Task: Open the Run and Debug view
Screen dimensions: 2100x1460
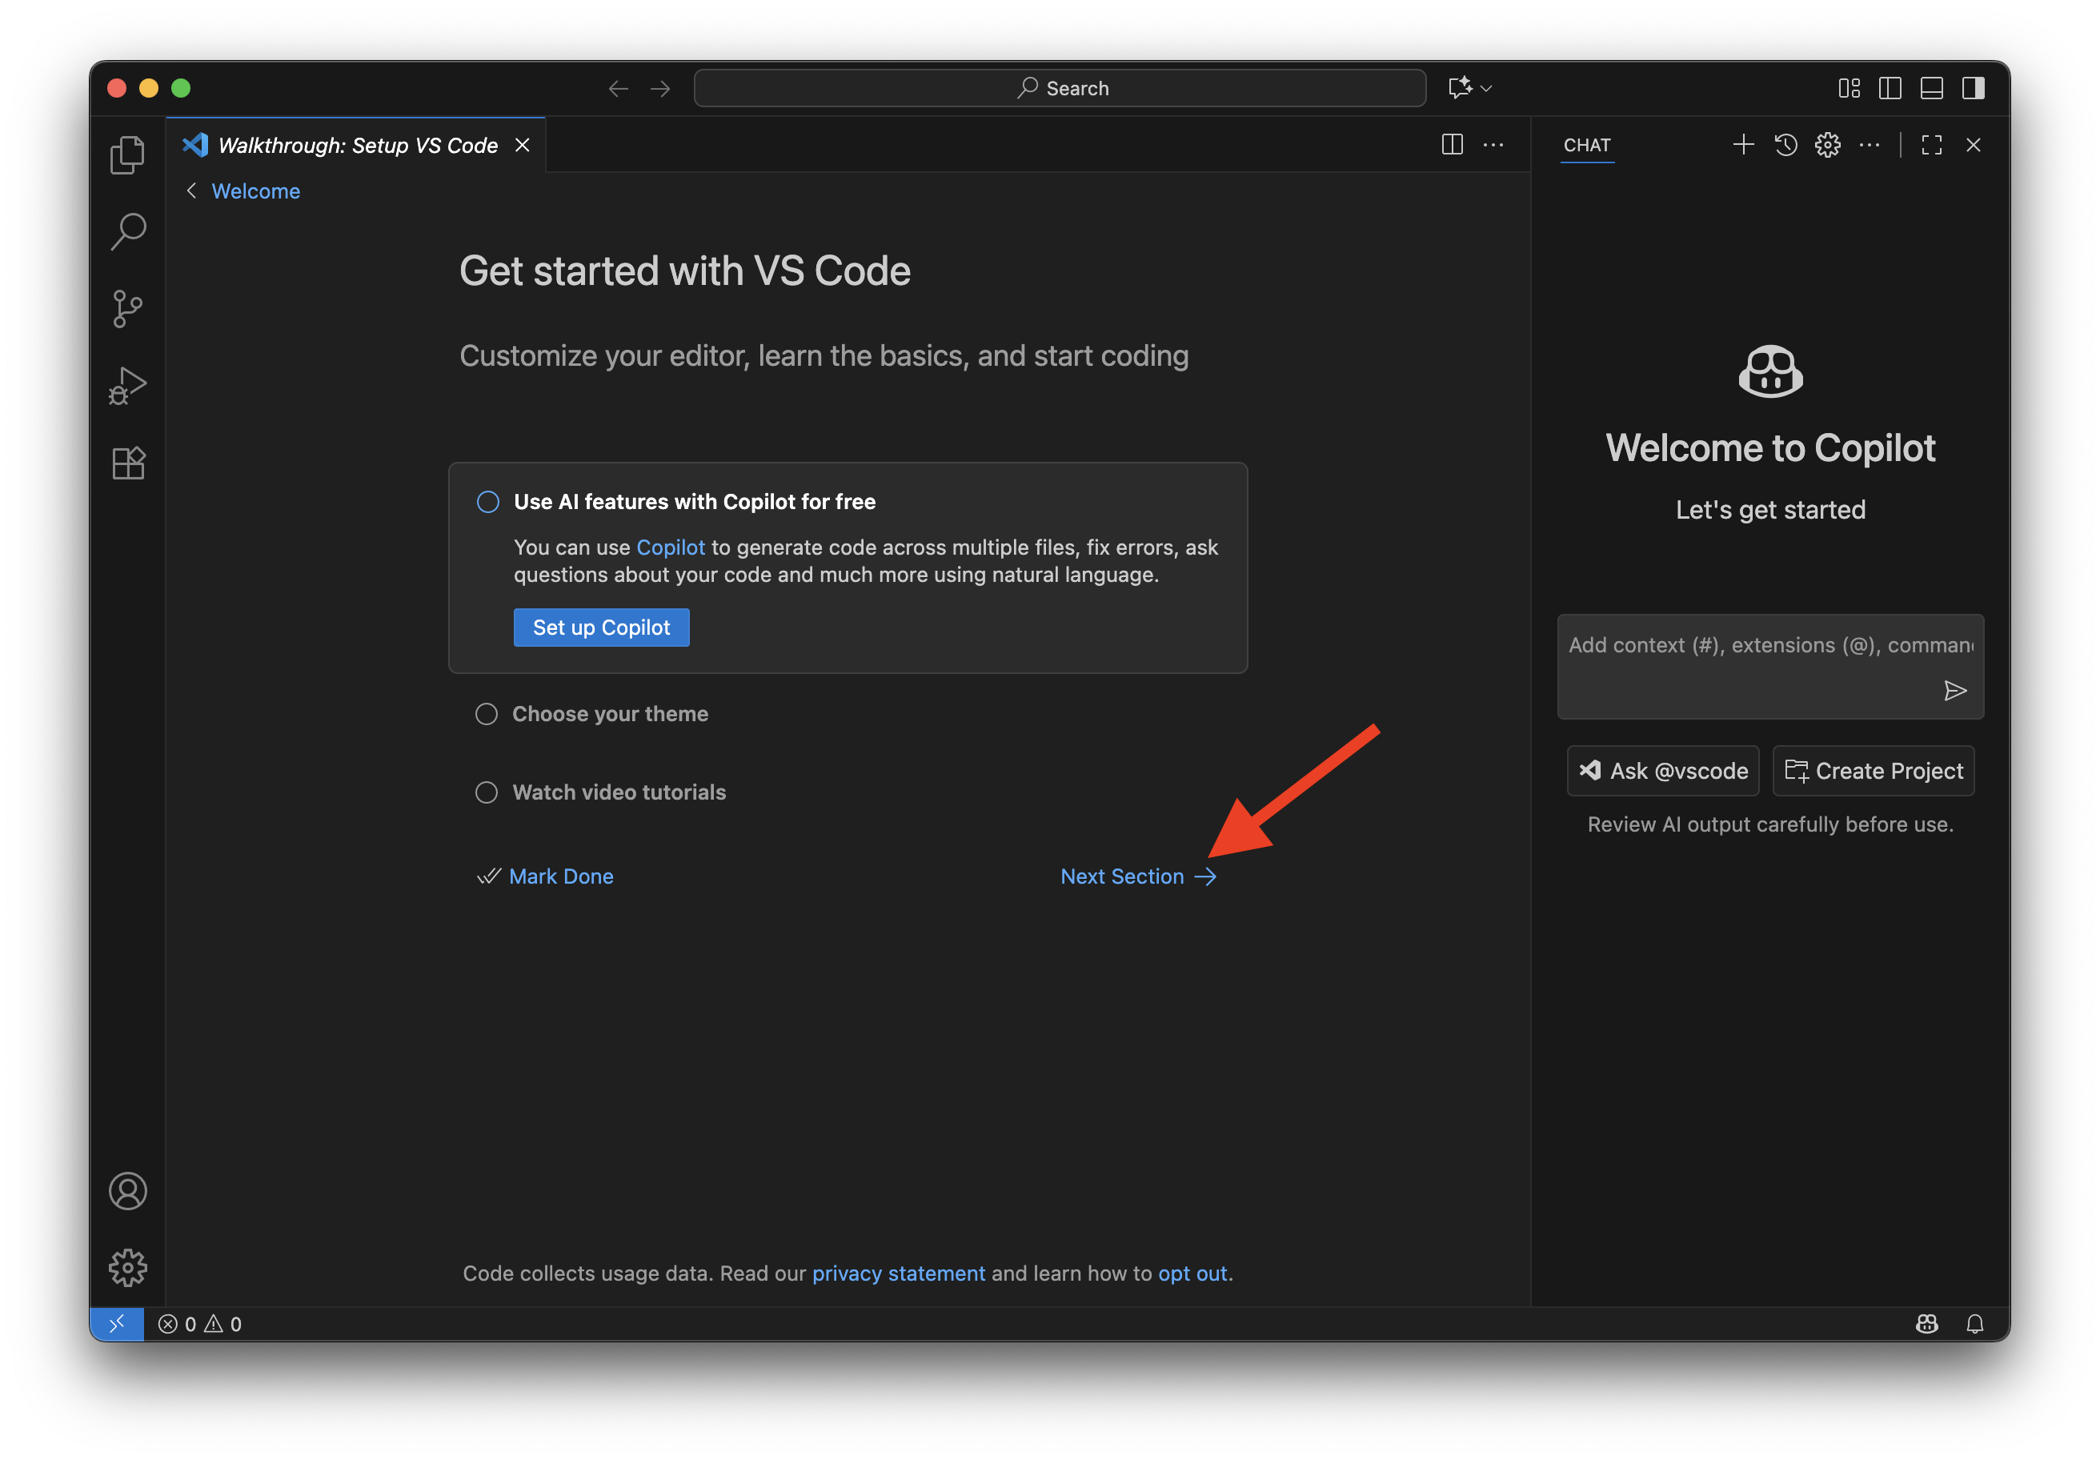Action: click(x=128, y=384)
